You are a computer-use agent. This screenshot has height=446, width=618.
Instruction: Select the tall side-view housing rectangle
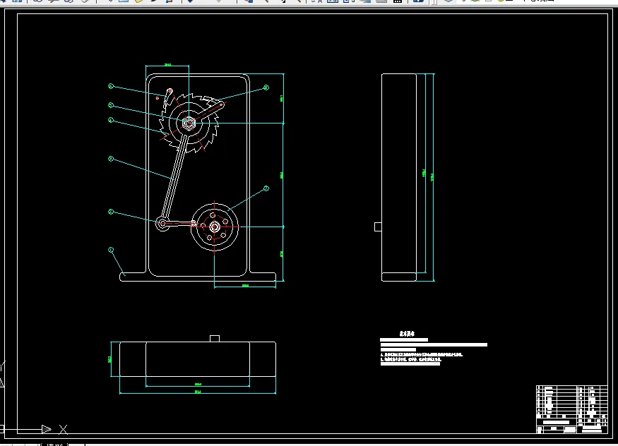[x=399, y=178]
